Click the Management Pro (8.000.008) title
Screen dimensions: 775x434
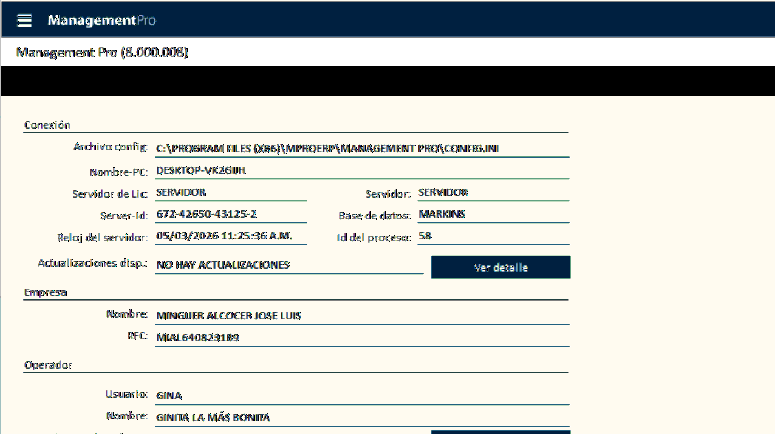(x=102, y=53)
